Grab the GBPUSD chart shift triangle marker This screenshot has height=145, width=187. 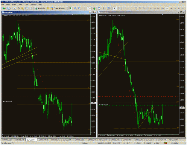pos(163,15)
